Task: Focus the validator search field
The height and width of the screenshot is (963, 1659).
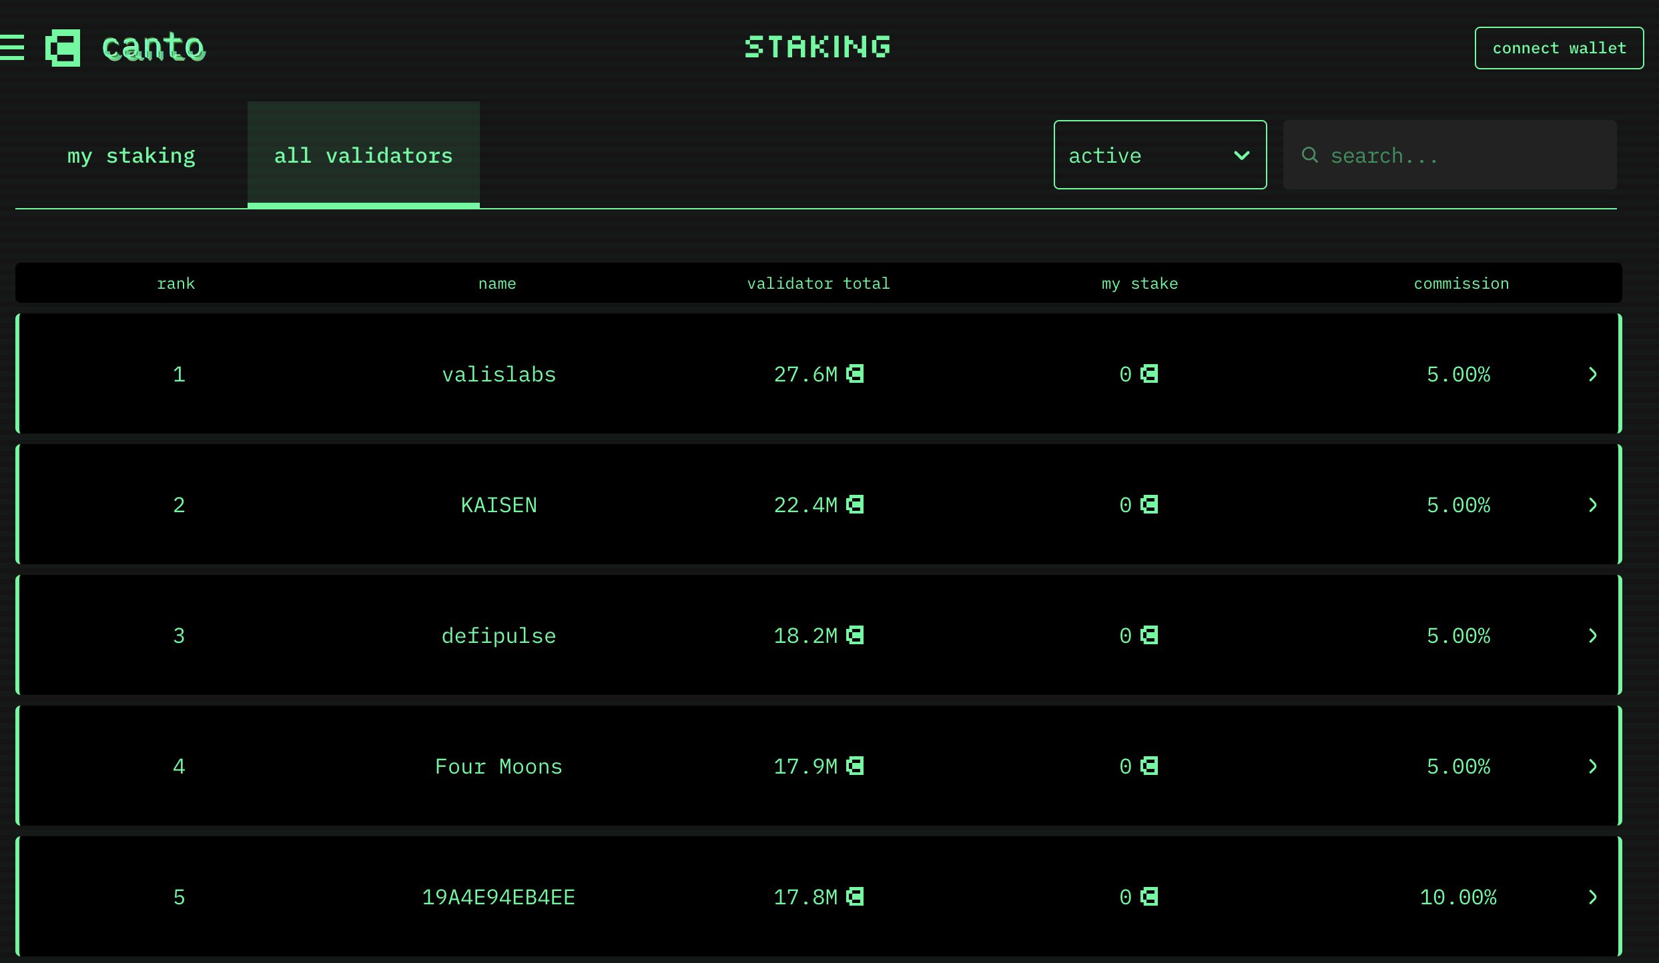Action: point(1461,155)
